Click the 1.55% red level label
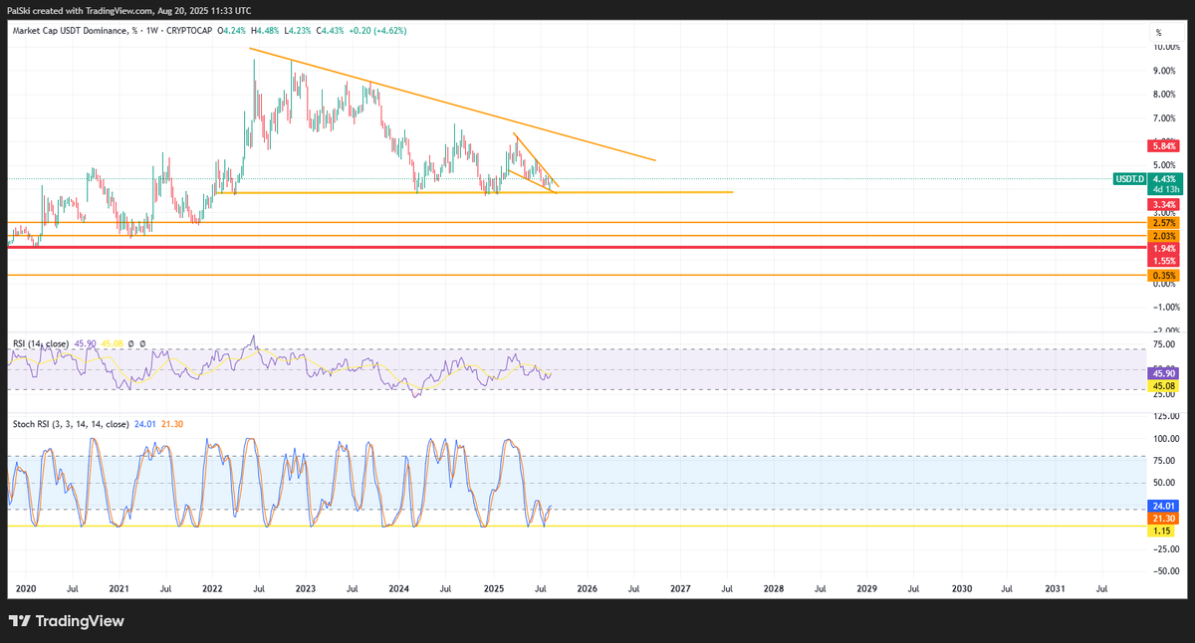Screen dimensions: 1195x643 pos(1163,260)
